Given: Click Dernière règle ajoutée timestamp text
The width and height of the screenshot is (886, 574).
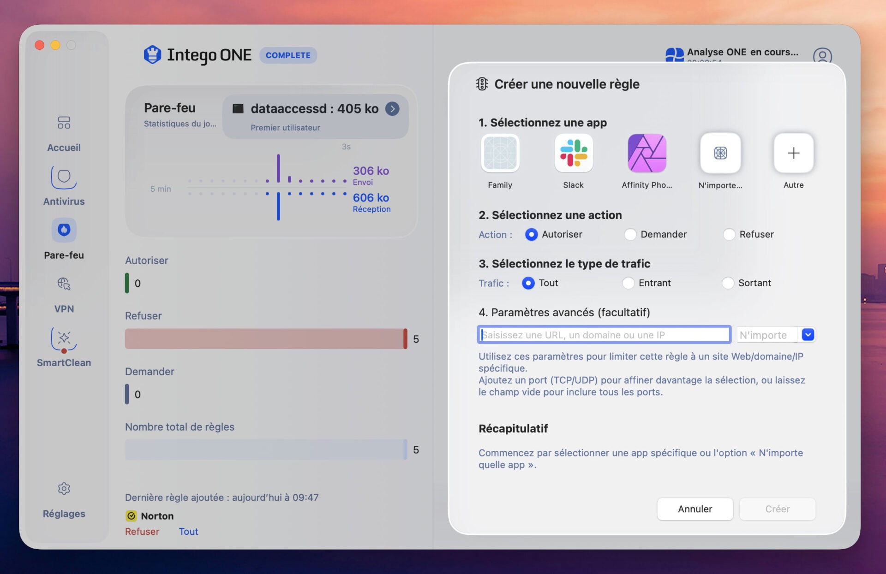Looking at the screenshot, I should pos(222,497).
